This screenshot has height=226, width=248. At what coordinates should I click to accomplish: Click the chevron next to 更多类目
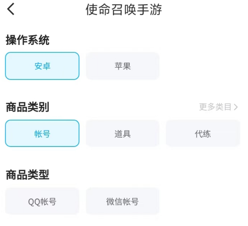pyautogui.click(x=236, y=107)
